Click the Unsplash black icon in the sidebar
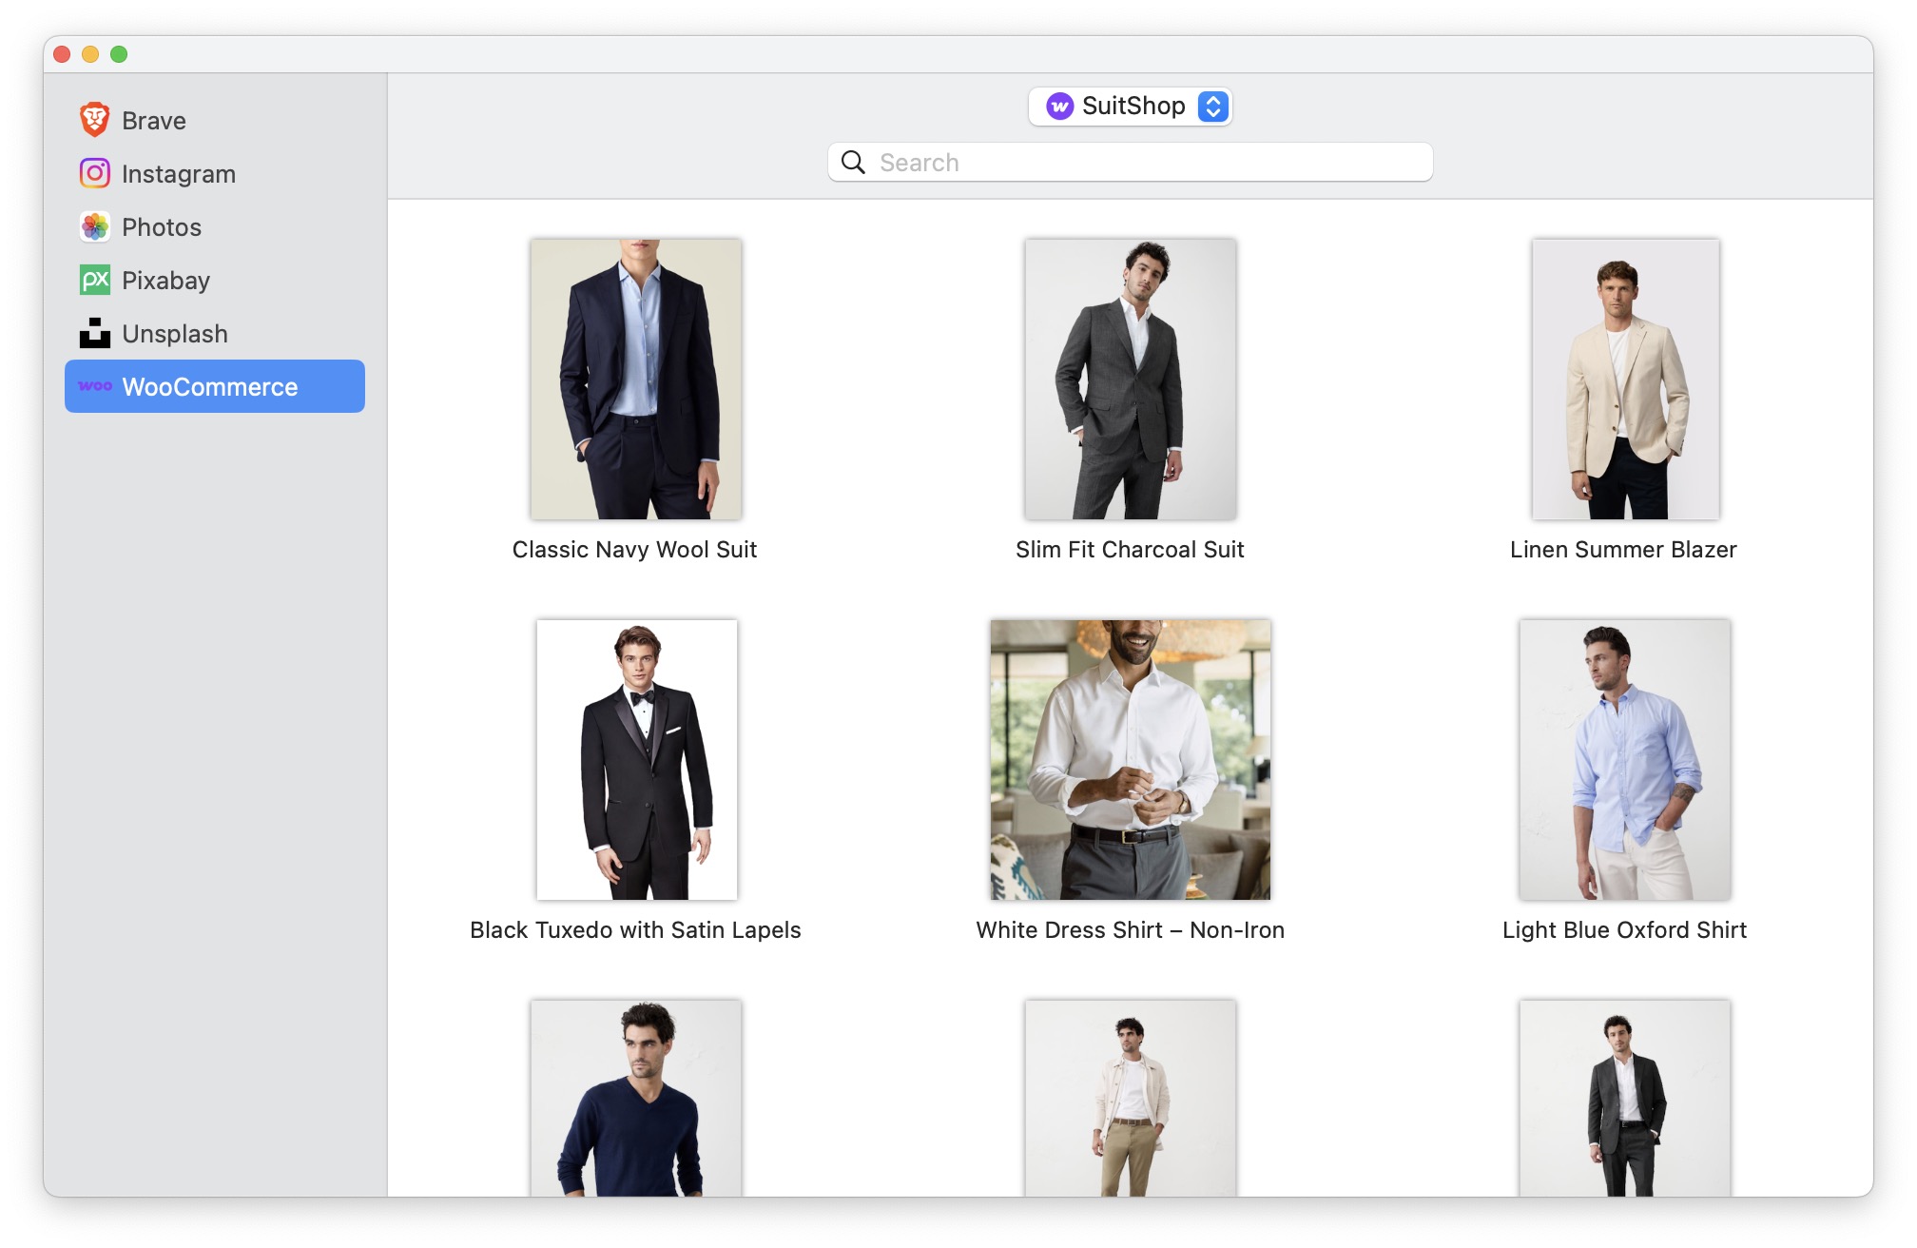Screen dimensions: 1917x1248 94,333
